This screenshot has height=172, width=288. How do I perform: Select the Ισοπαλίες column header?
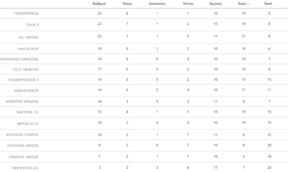coord(157,4)
